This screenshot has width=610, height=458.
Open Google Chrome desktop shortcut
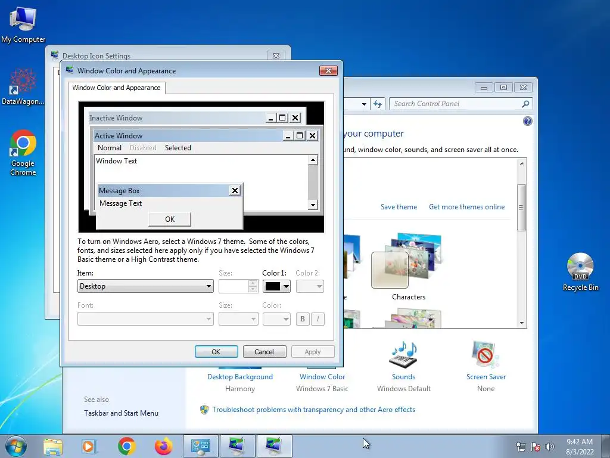coord(23,153)
